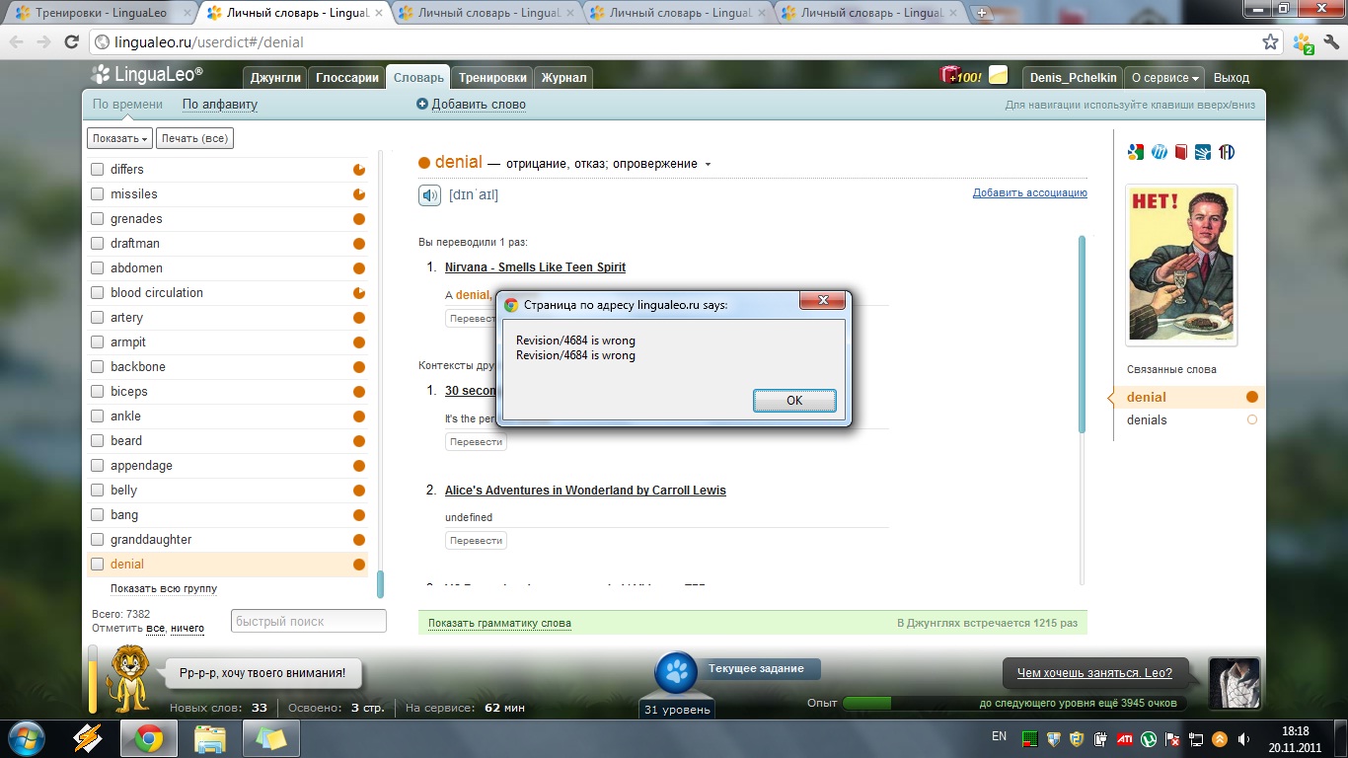
Task: Select the Словарь tab
Action: (418, 77)
